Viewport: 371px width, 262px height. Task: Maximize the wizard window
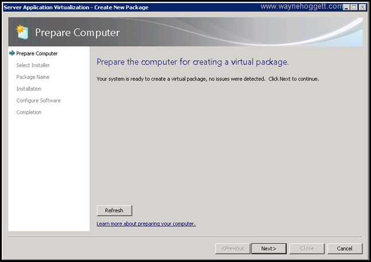[354, 7]
